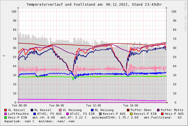The image size is (188, 126).
Task: Select the dark navy RL Kessel legend swatch
Action: point(32,110)
